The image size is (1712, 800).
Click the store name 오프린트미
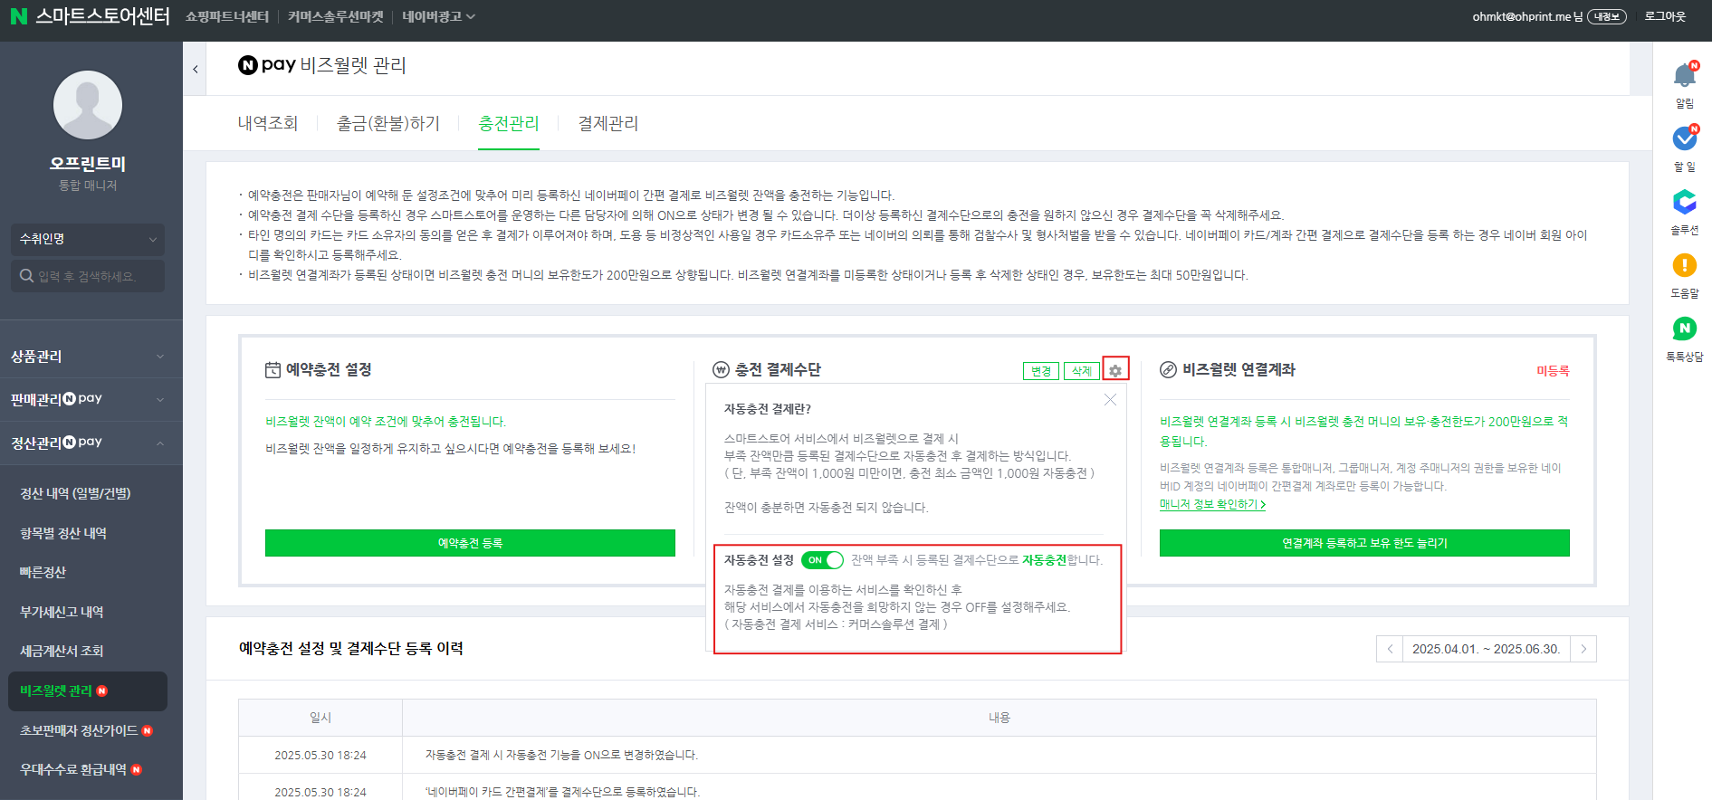tap(88, 164)
